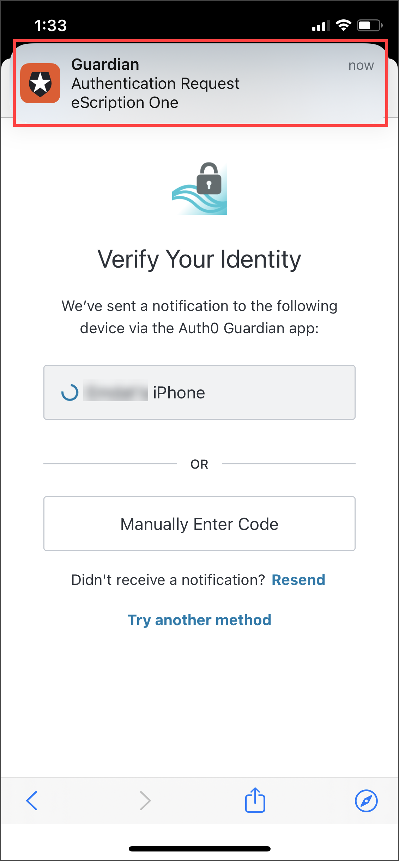This screenshot has width=399, height=861.
Task: Tap the cellular signal bars
Action: click(x=321, y=26)
